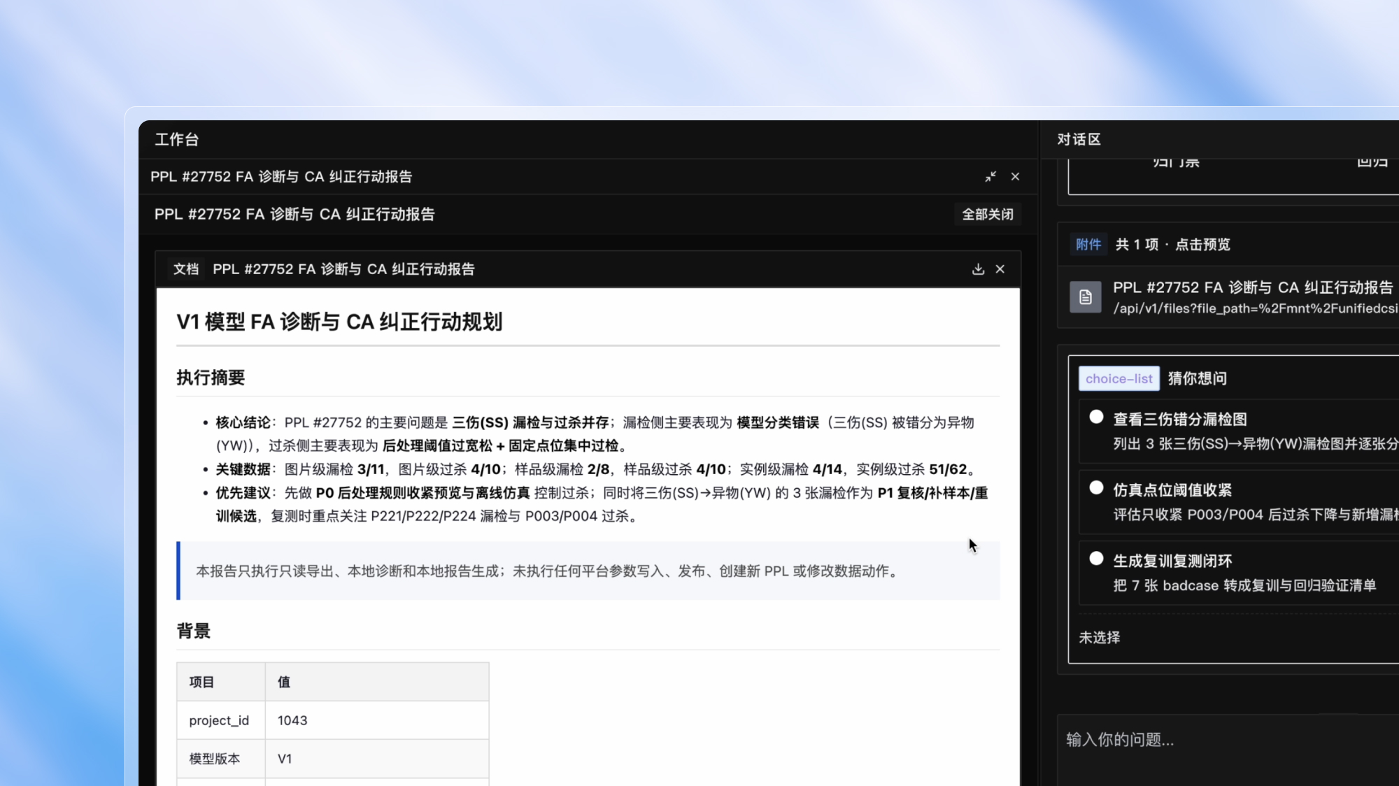Click the 模型版本 table cell
The width and height of the screenshot is (1399, 786).
(x=220, y=759)
